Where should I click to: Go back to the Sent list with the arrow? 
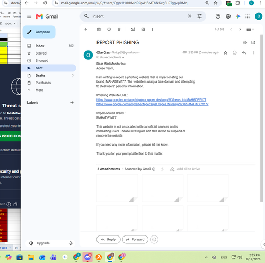86,29
